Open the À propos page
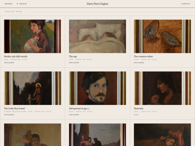This screenshot has height=146, width=195. tap(22, 4)
